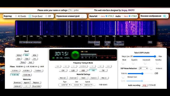Step frequency up with single > button
Screen dimensions: 170x96
pos(93,66)
